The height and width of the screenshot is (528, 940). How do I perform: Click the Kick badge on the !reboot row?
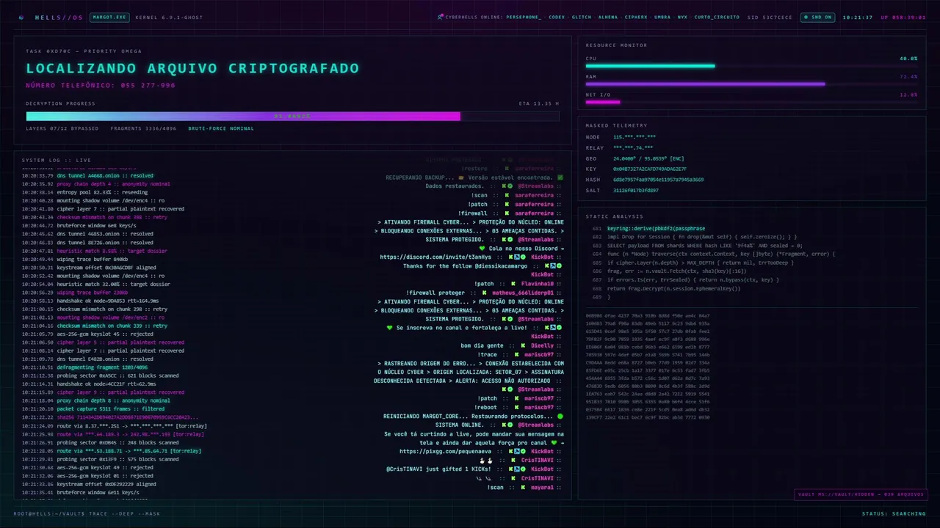point(516,407)
